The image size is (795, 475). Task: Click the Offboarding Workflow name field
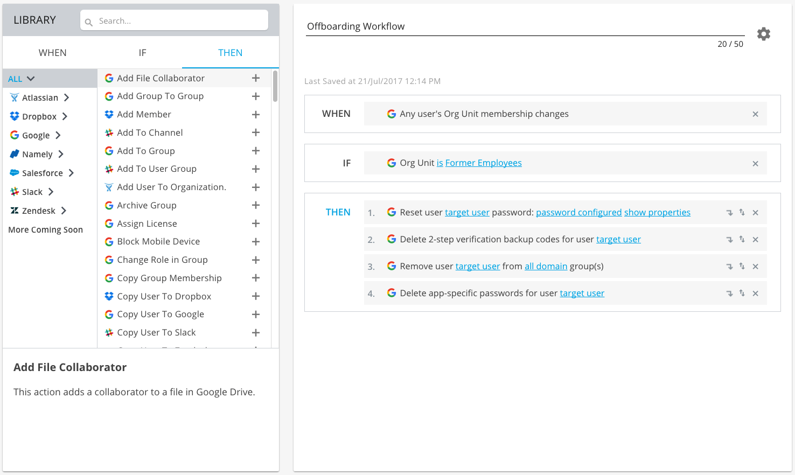coord(525,26)
